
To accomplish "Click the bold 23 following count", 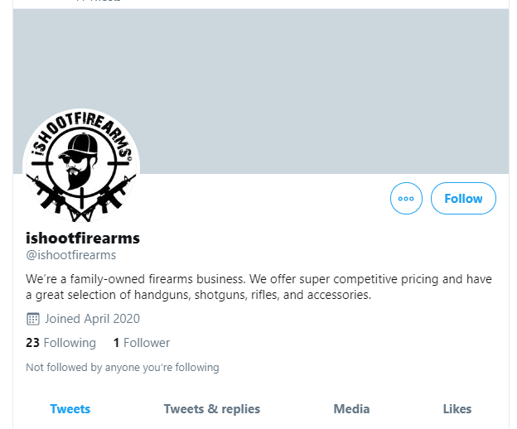I will tap(32, 343).
